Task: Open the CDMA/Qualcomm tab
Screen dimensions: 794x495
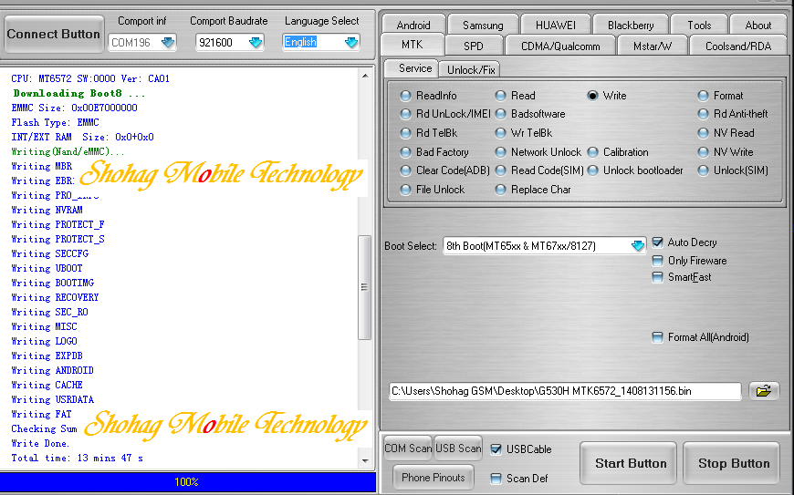Action: 560,46
